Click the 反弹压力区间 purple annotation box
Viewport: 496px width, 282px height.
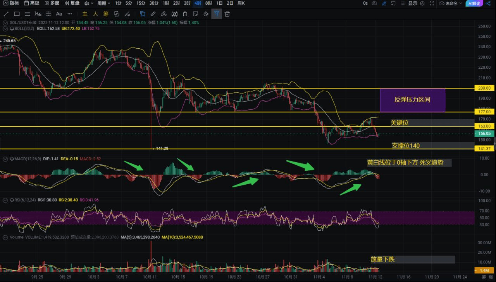click(412, 100)
